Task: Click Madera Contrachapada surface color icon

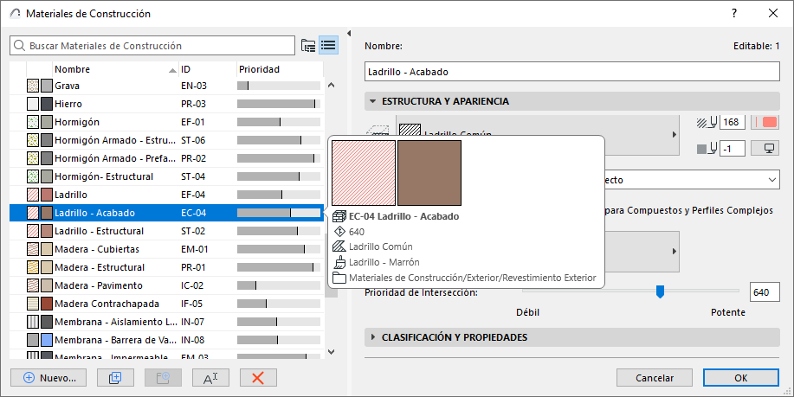Action: 47,304
